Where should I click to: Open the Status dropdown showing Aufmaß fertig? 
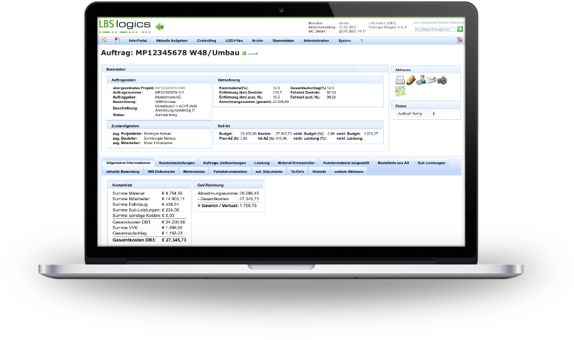[416, 114]
